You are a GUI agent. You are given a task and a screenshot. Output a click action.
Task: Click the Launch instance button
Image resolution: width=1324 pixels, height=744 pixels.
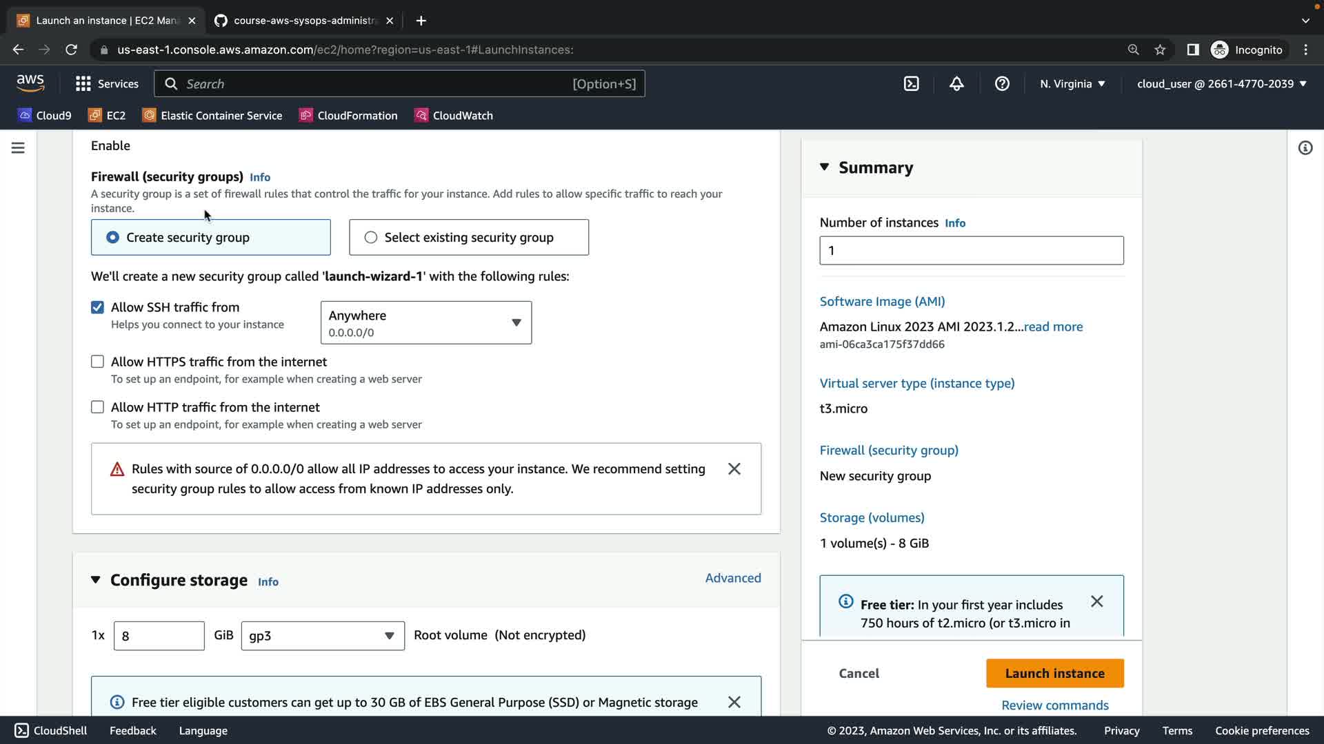tap(1054, 674)
